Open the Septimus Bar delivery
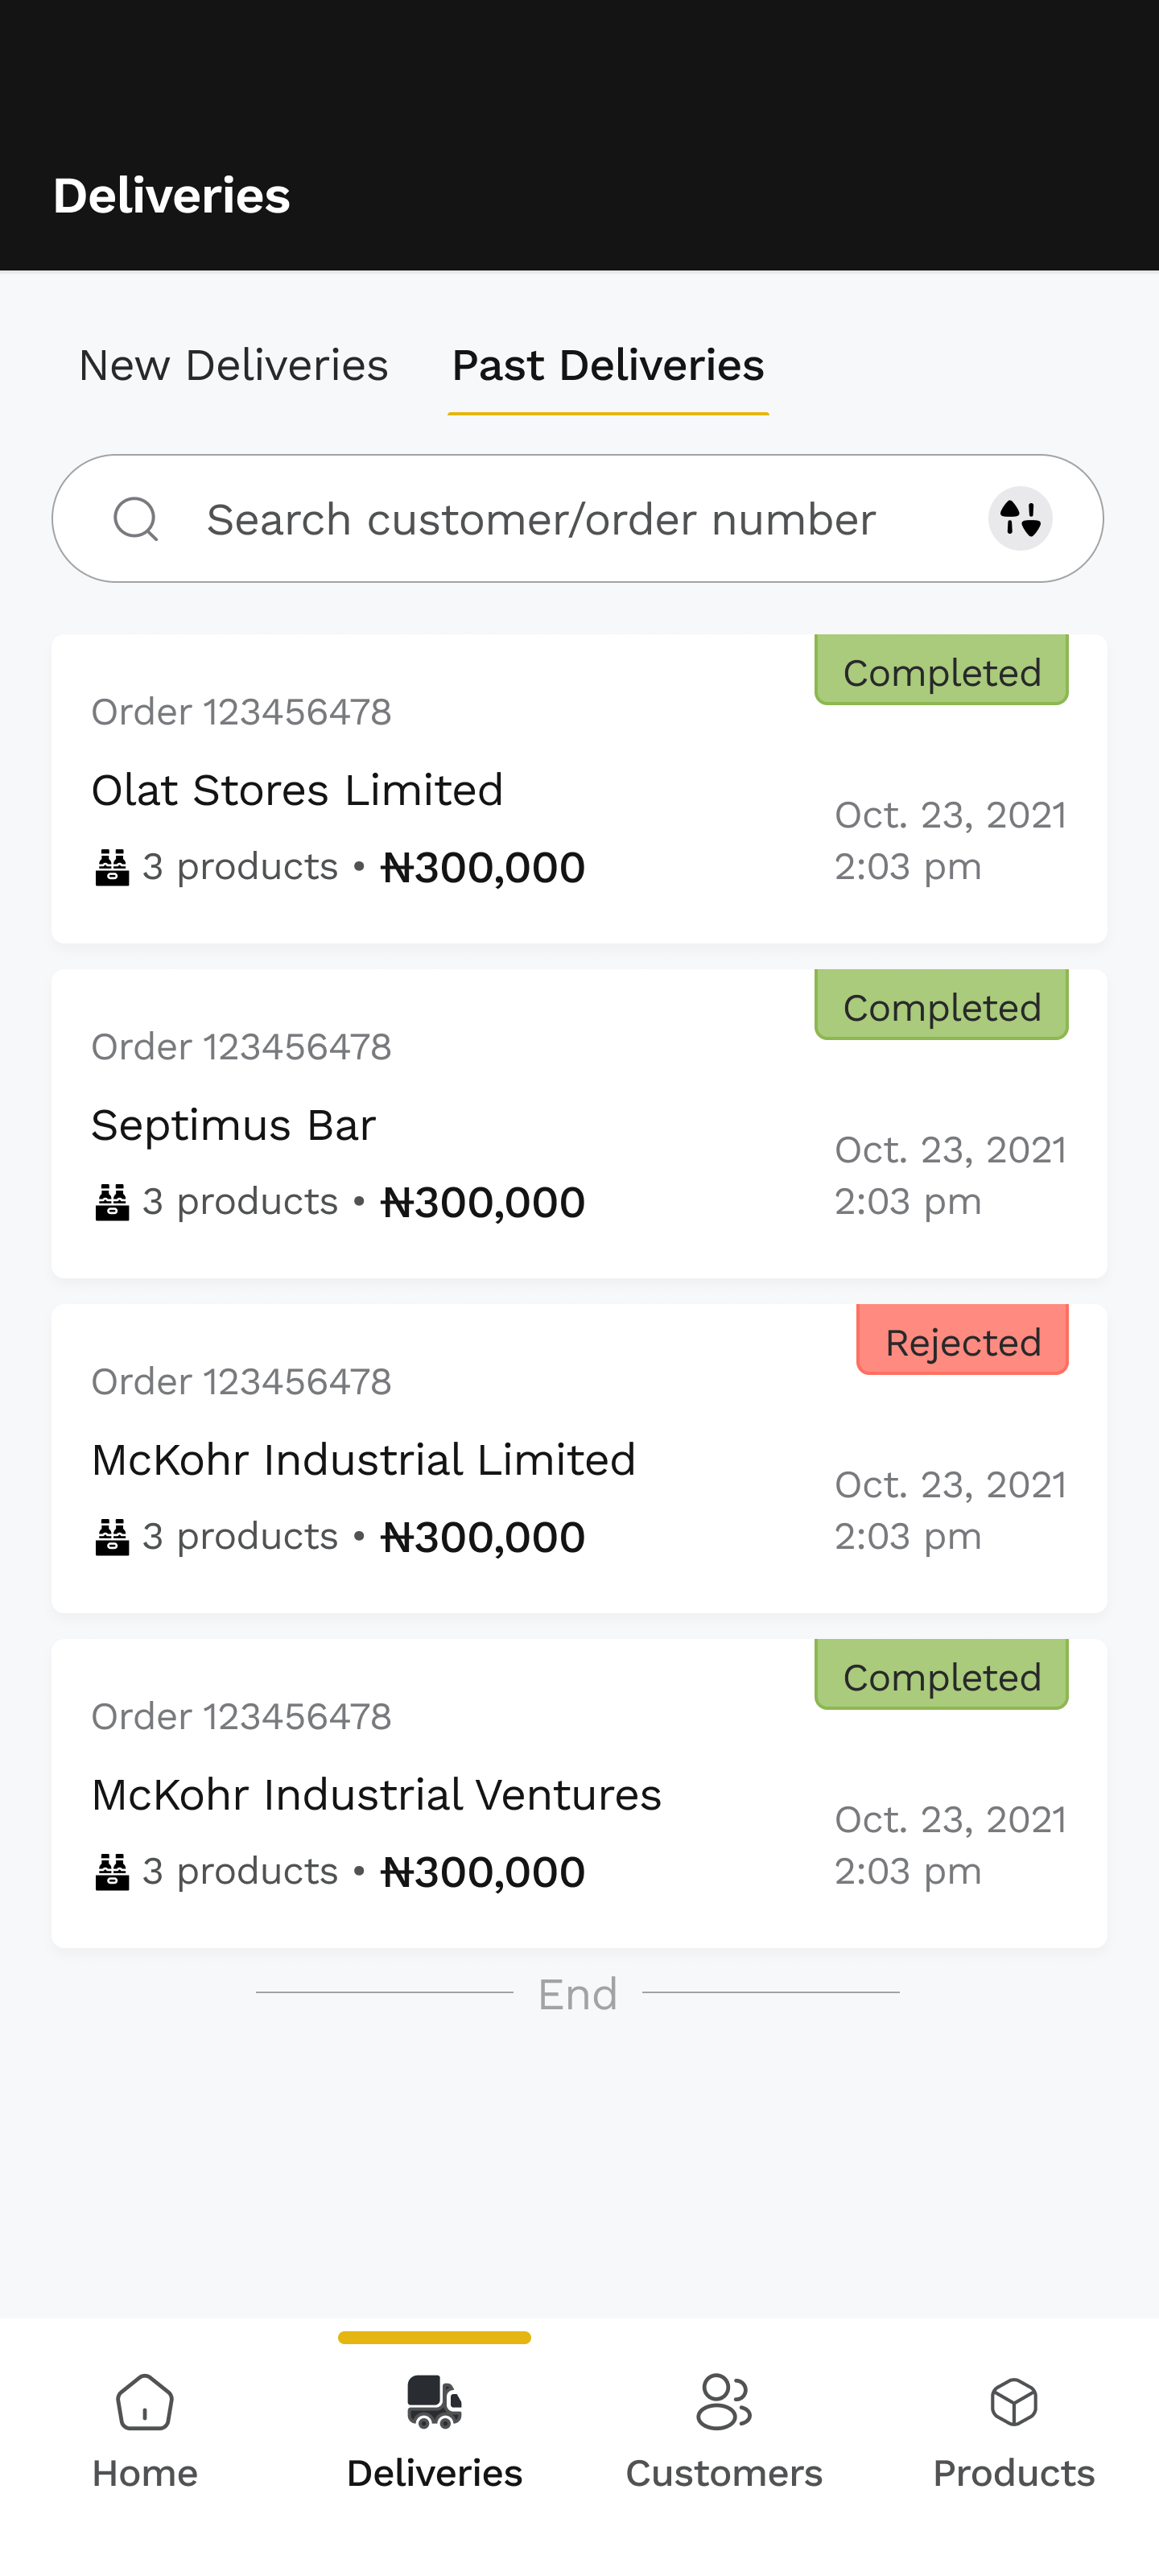 point(233,1125)
